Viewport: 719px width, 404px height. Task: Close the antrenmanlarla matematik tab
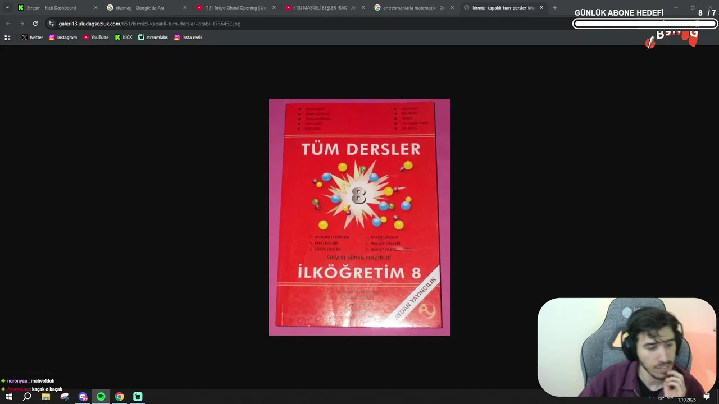click(x=452, y=8)
